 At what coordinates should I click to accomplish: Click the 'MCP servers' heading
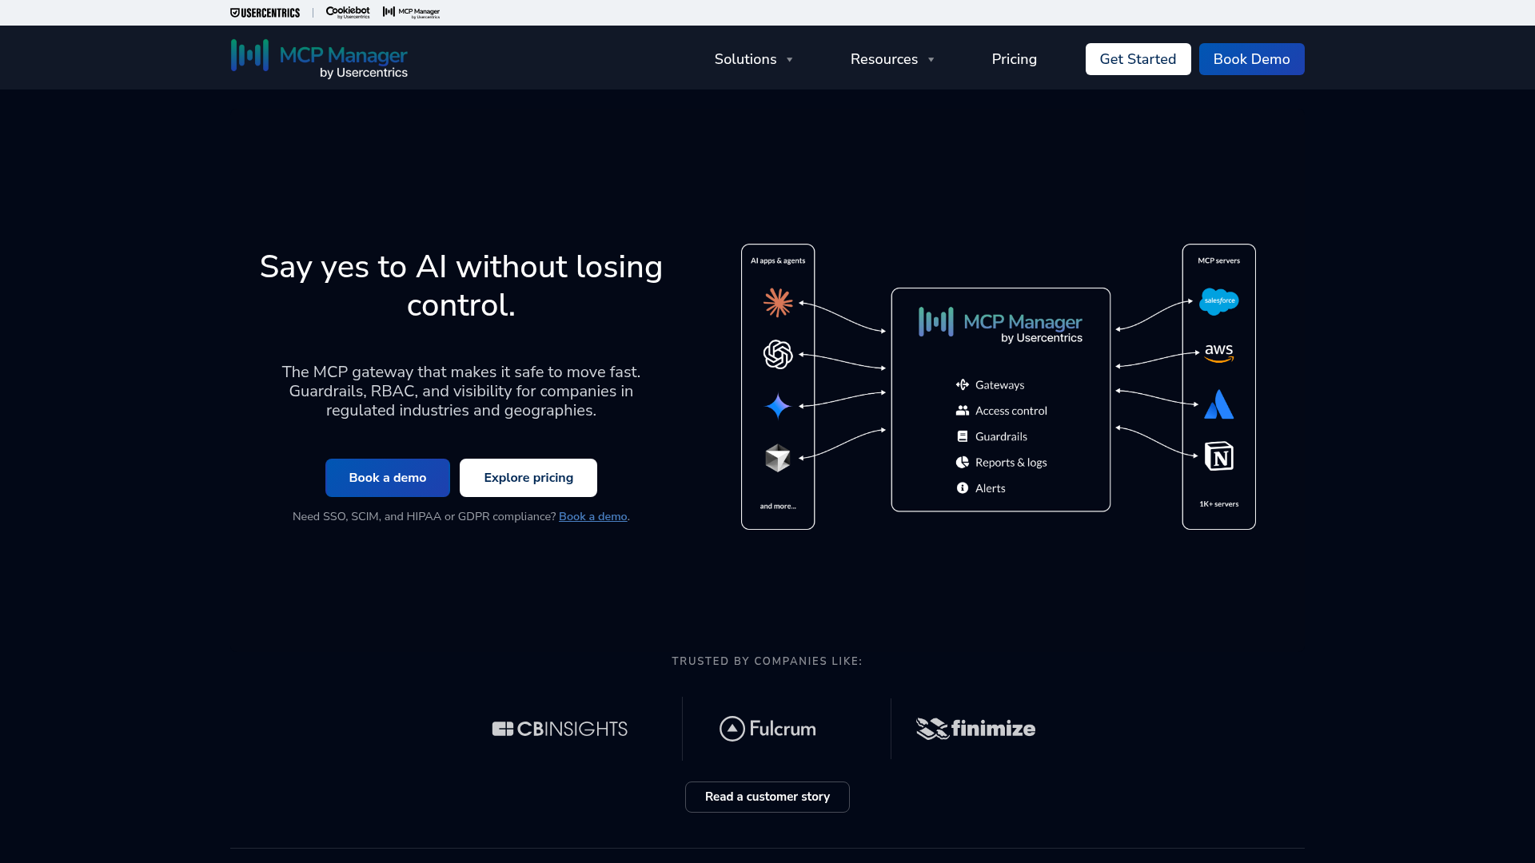click(1219, 260)
